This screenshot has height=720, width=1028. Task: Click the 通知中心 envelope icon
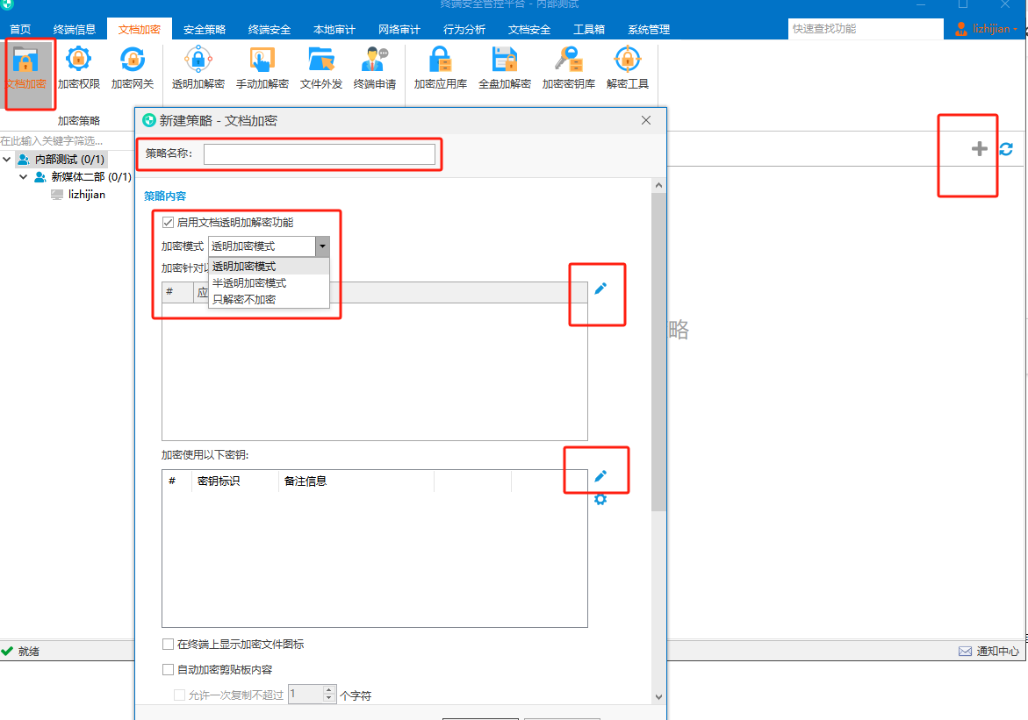[x=965, y=652]
